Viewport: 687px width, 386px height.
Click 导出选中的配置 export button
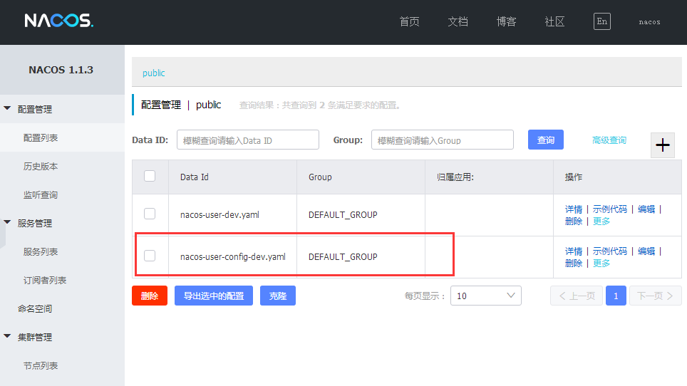(213, 296)
